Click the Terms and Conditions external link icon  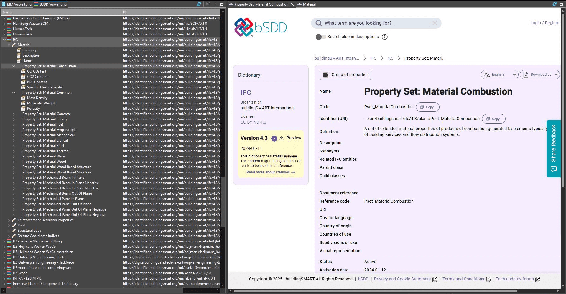pyautogui.click(x=488, y=279)
